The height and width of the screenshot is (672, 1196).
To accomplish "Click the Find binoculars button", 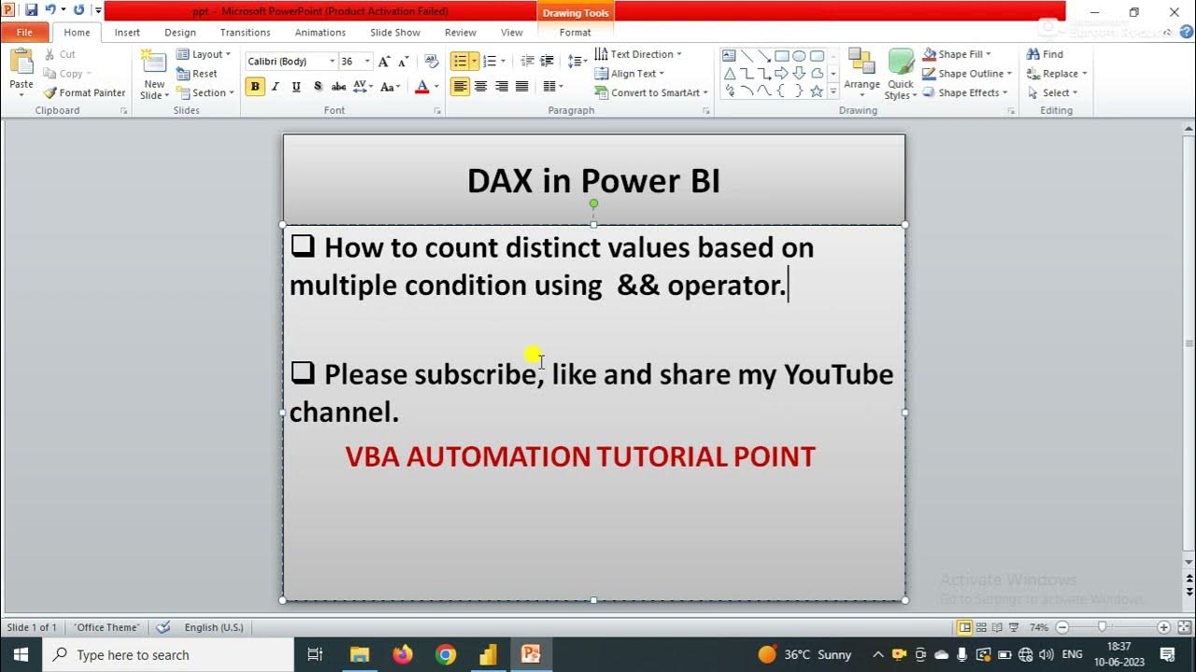I will click(1045, 54).
